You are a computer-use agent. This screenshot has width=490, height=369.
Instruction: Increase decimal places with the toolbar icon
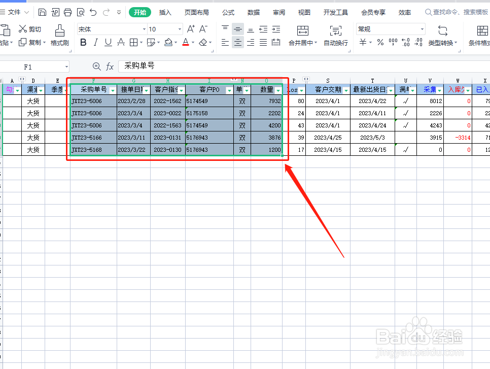405,43
